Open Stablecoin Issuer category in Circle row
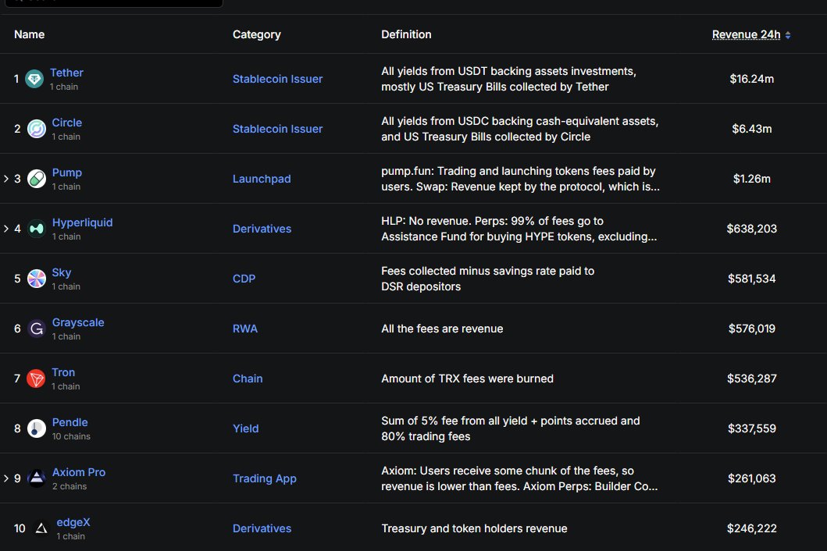The width and height of the screenshot is (827, 551). pos(277,129)
